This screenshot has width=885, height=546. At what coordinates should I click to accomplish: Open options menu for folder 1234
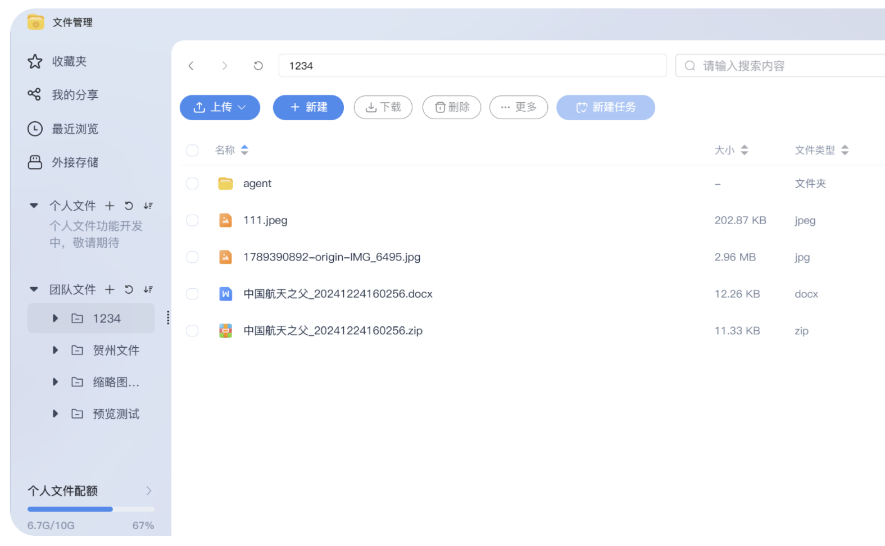[168, 318]
